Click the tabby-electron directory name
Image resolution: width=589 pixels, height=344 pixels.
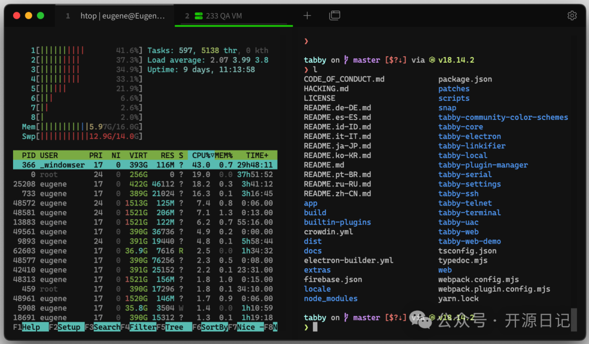click(x=470, y=136)
